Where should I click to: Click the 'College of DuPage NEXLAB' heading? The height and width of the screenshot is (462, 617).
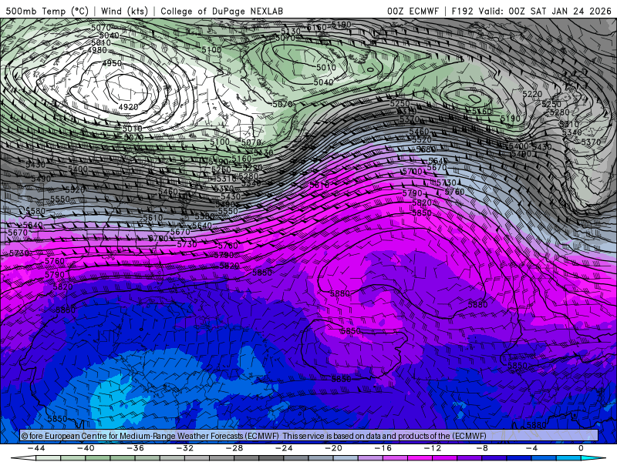tap(221, 11)
